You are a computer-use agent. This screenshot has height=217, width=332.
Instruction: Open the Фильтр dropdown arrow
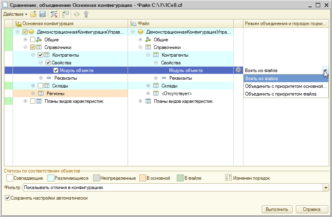click(x=325, y=187)
